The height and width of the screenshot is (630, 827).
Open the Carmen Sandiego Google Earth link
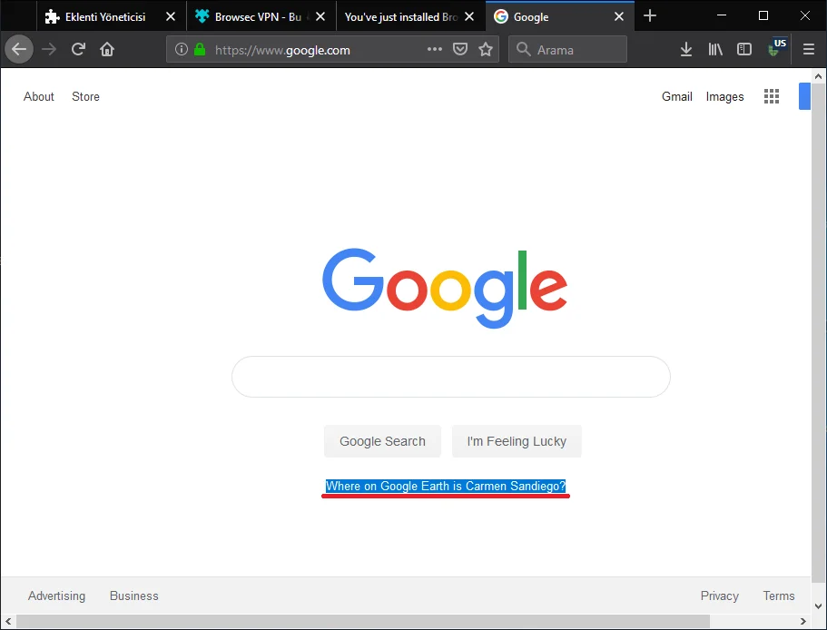[x=445, y=487]
